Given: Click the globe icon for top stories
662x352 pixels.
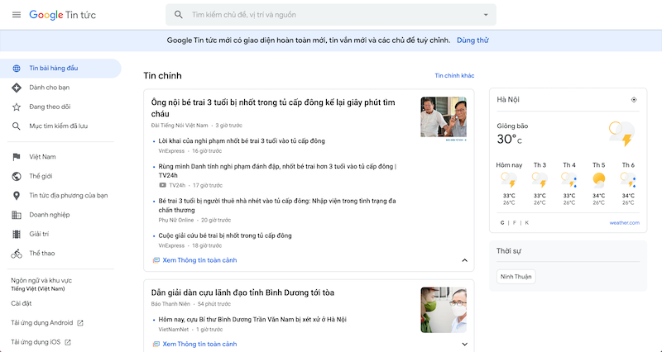Looking at the screenshot, I should coord(17,69).
